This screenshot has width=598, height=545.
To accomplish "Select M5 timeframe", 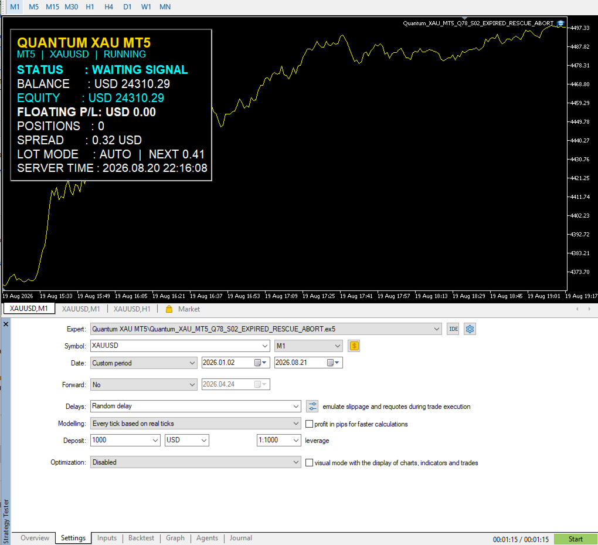I will 33,7.
